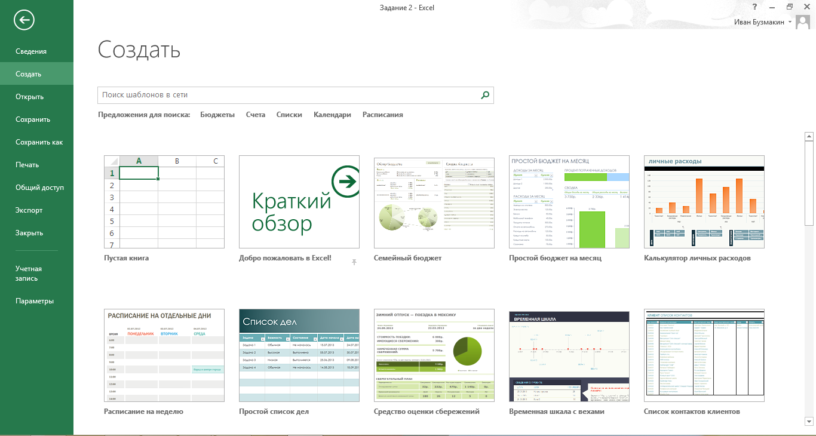Image resolution: width=816 pixels, height=436 pixels.
Task: Open the Сведения menu item
Action: point(36,51)
